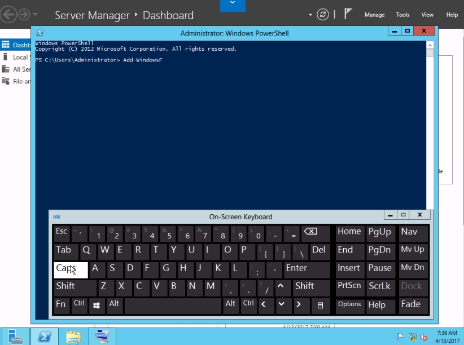Click the PowerShell vertical scrollbar up arrow
Image resolution: width=464 pixels, height=345 pixels.
430,45
